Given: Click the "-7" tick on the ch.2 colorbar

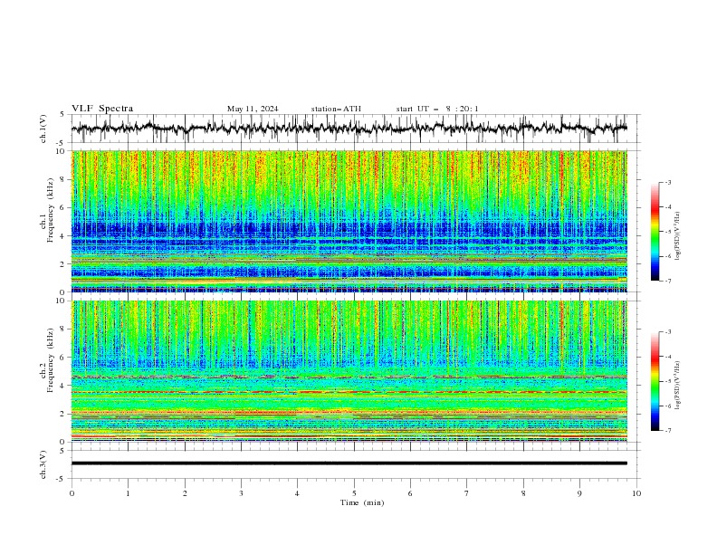Looking at the screenshot, I should [668, 431].
